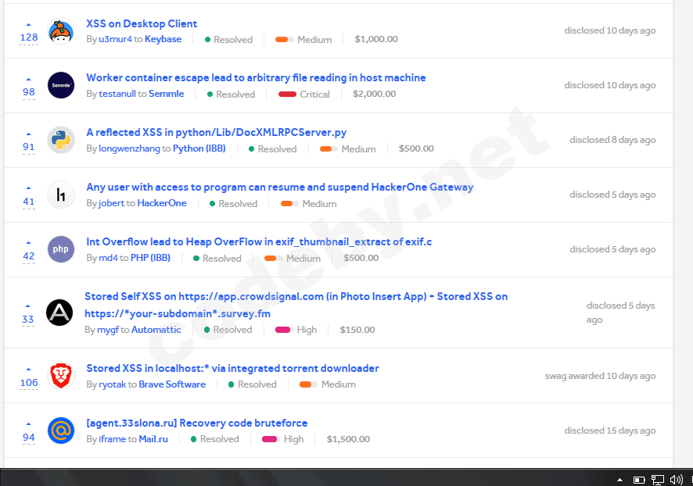
Task: Visit reporter iframe's profile
Action: [113, 439]
